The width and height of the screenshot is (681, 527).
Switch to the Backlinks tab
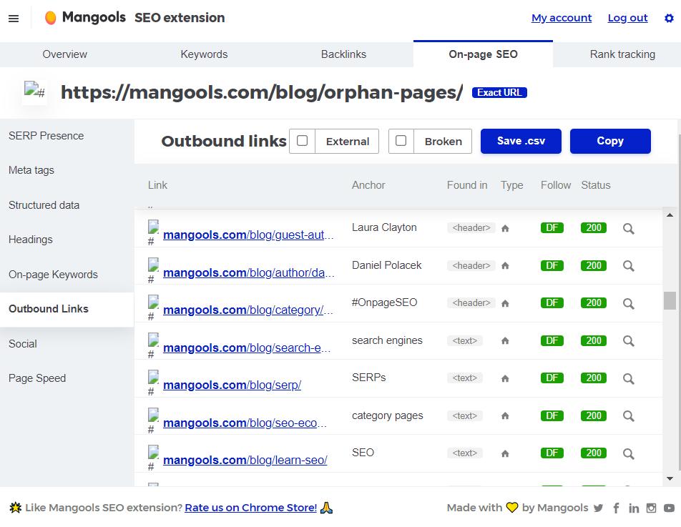(x=343, y=54)
